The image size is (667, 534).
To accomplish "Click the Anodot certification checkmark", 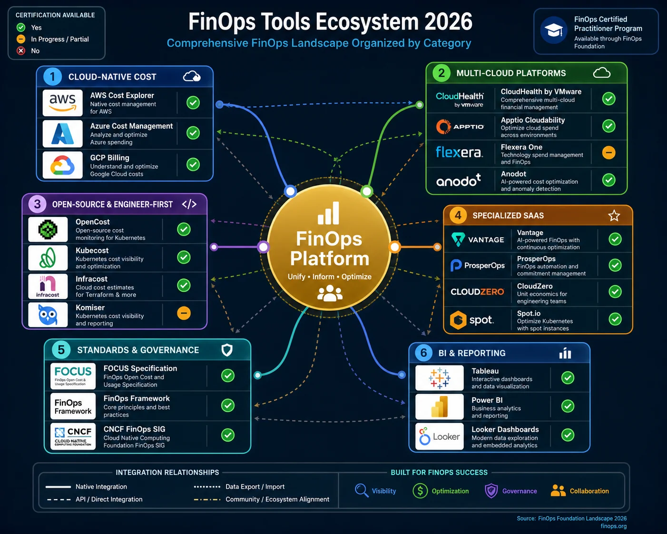I will coord(609,180).
